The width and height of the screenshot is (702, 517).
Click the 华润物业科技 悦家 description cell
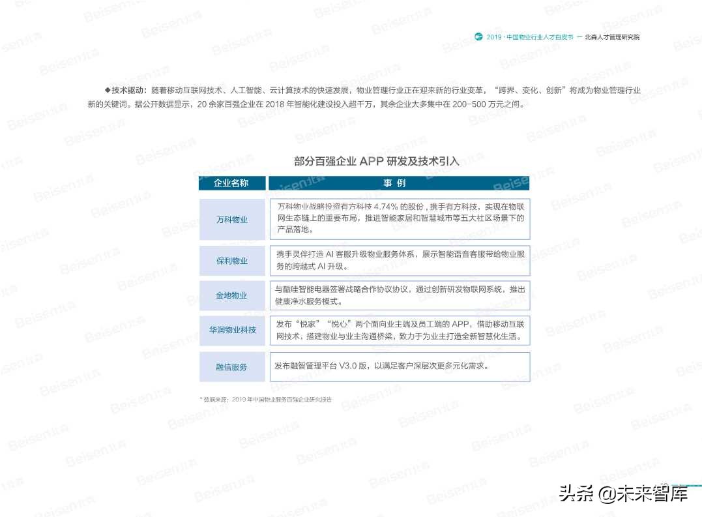click(x=400, y=330)
